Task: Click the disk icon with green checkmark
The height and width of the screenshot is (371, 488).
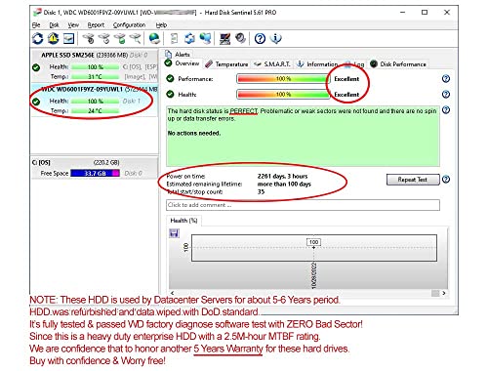Action: pyautogui.click(x=120, y=39)
